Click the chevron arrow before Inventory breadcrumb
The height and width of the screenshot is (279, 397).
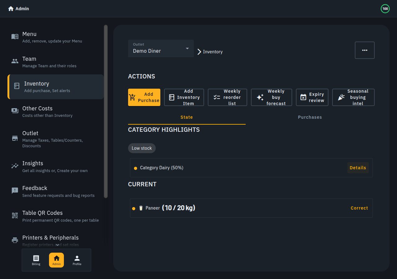click(x=199, y=51)
